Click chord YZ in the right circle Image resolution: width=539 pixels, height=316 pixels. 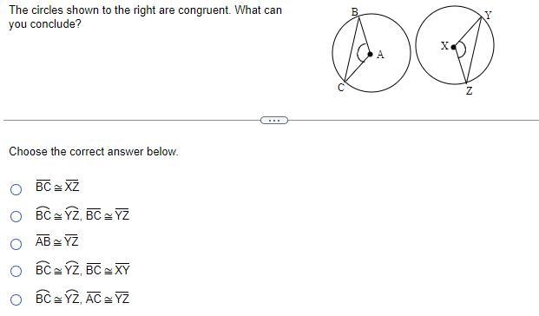474,50
